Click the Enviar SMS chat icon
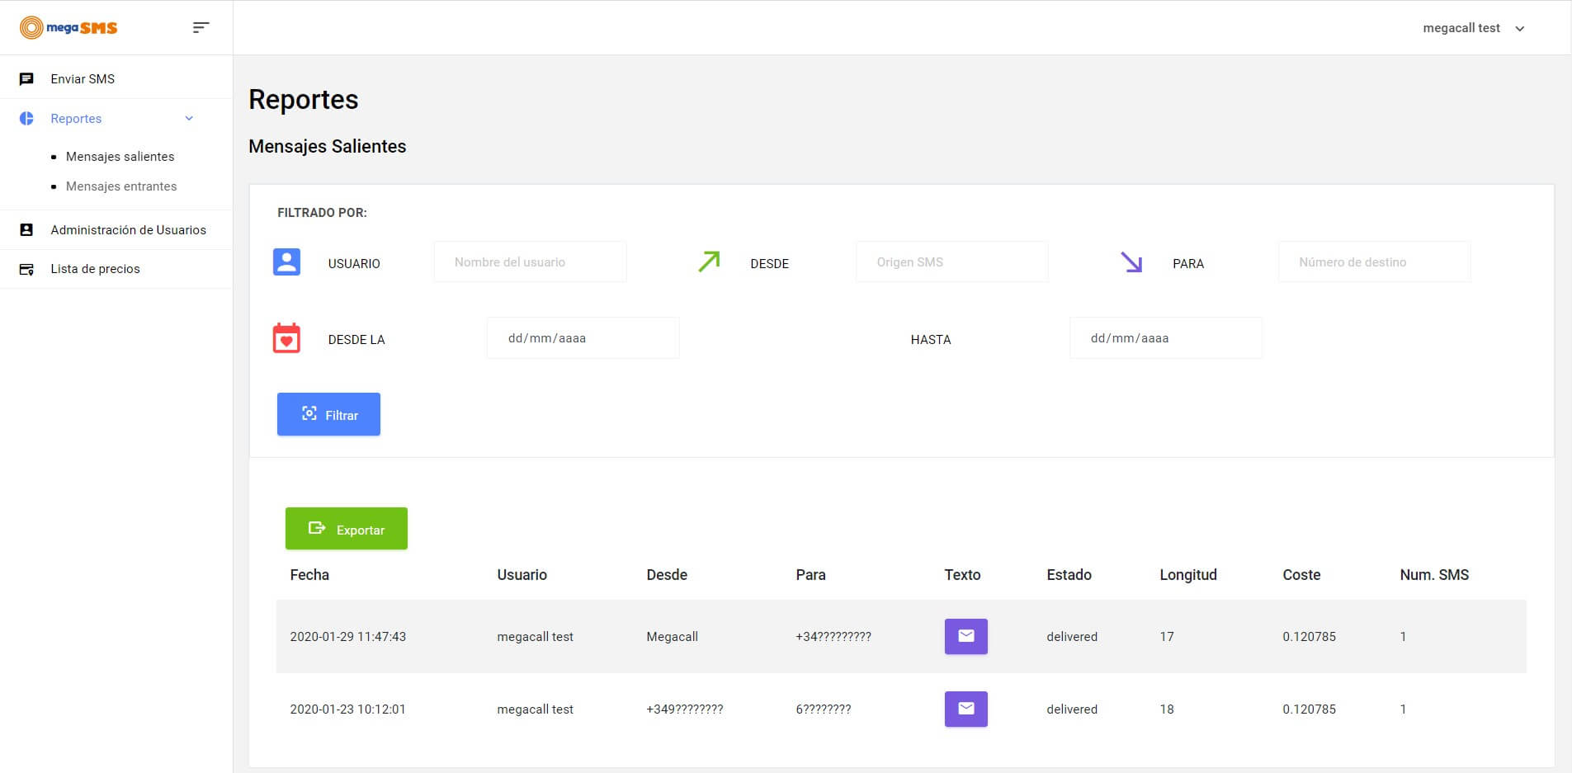Image resolution: width=1572 pixels, height=773 pixels. [x=26, y=79]
